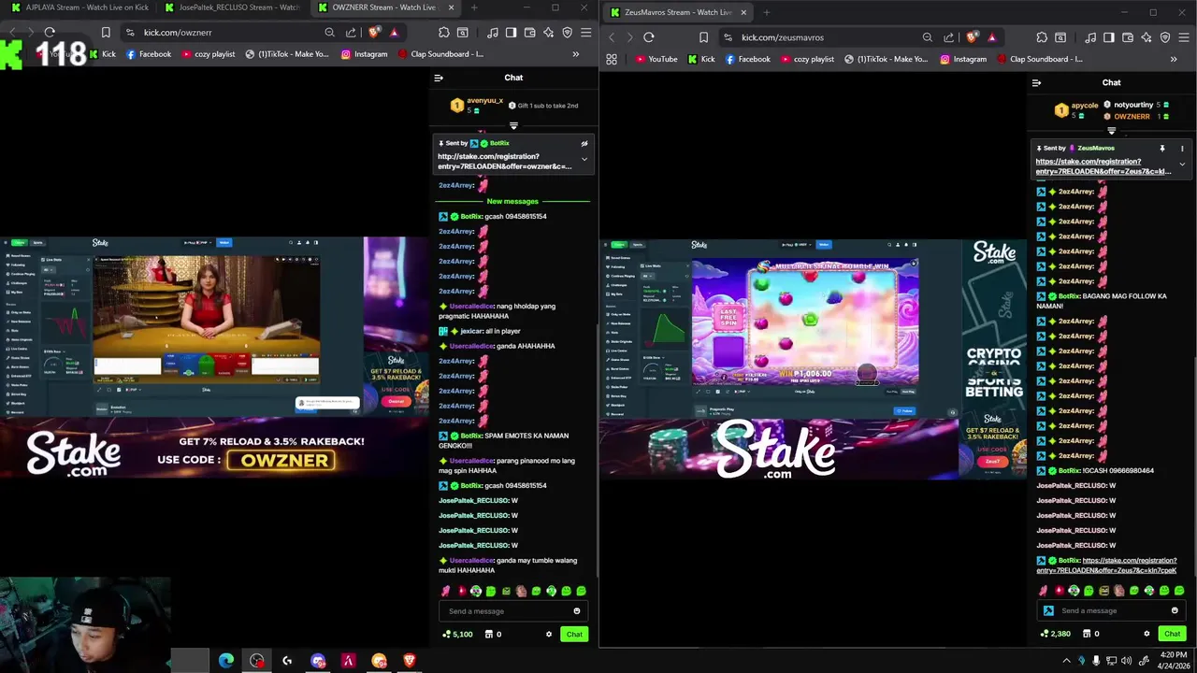
Task: Open Instagram bookmark in left browser
Action: click(364, 54)
